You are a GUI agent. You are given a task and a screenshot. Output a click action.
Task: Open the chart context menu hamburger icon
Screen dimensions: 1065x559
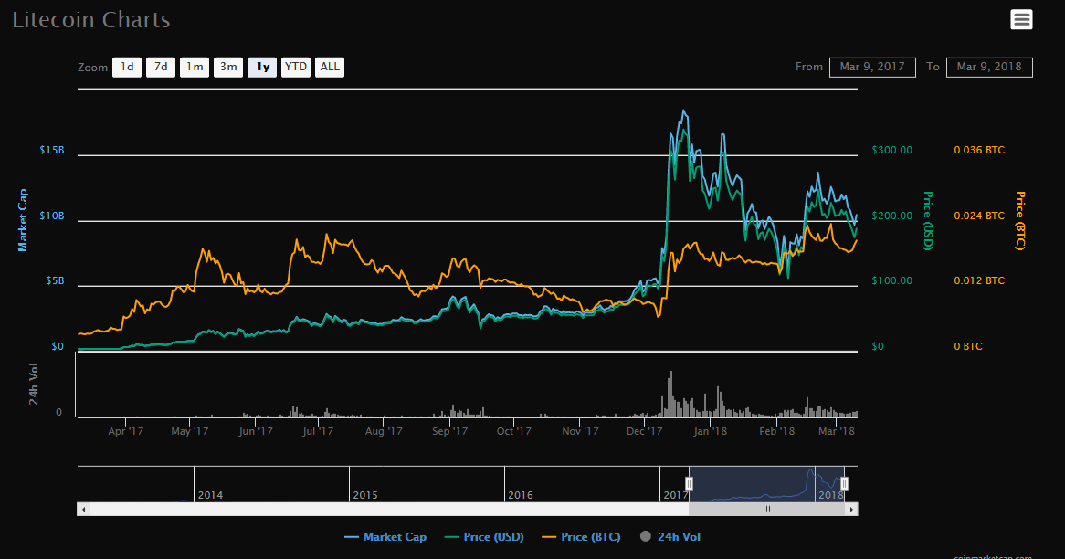click(x=1021, y=20)
